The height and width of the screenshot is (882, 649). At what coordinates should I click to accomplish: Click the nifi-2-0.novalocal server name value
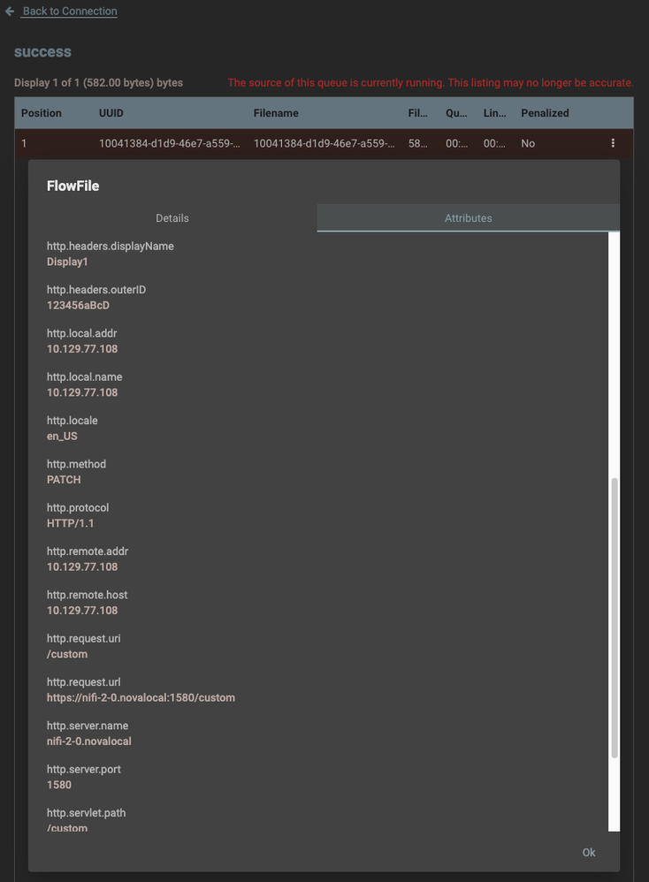pos(89,741)
